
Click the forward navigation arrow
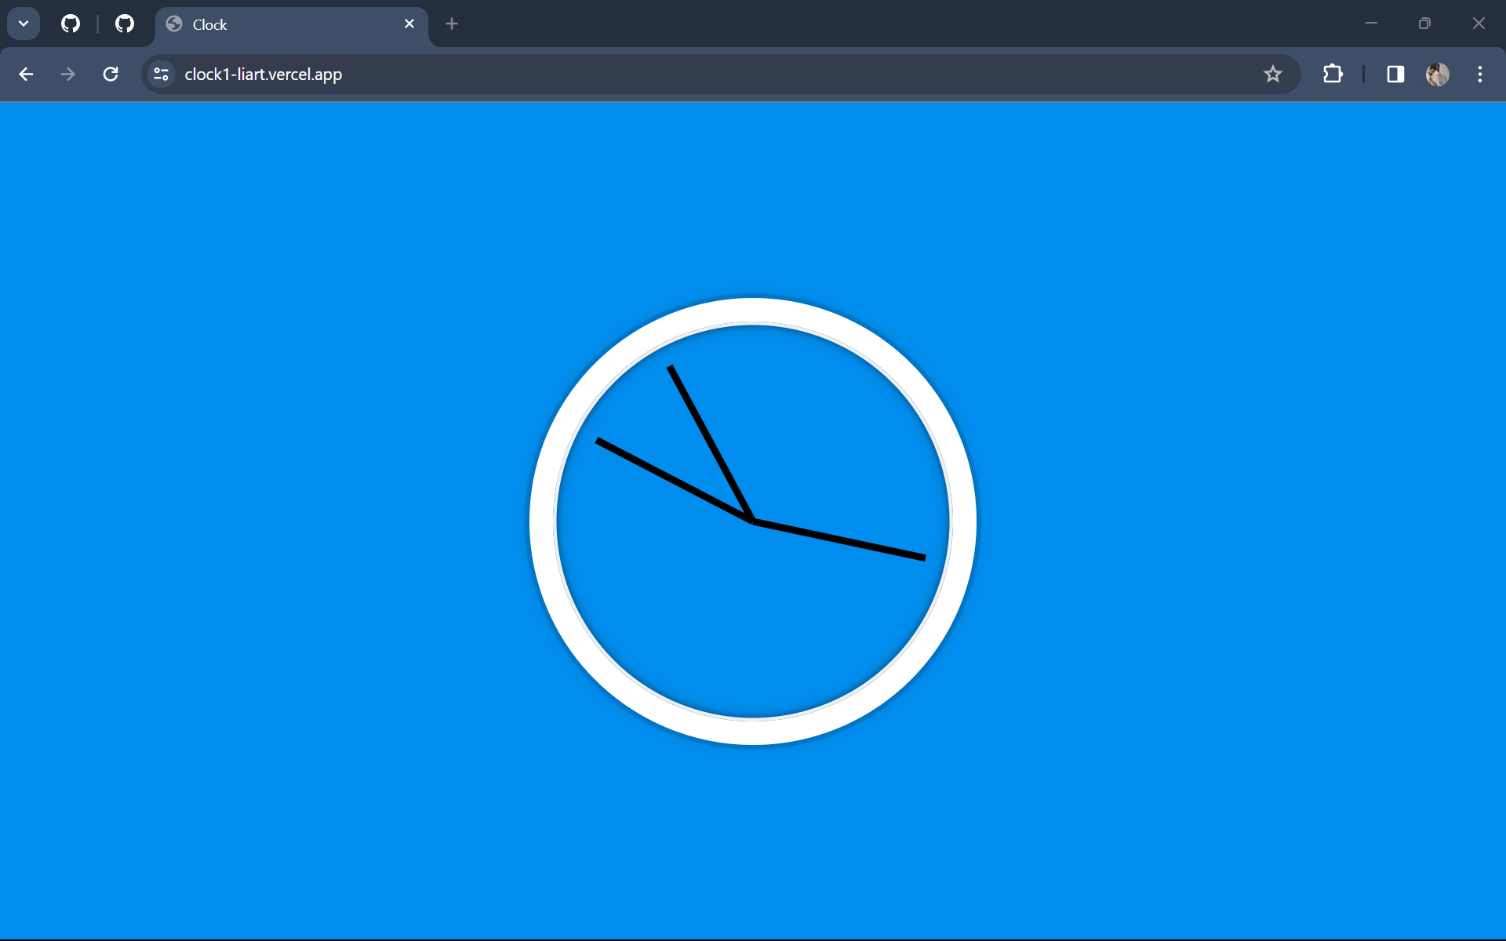(x=67, y=74)
